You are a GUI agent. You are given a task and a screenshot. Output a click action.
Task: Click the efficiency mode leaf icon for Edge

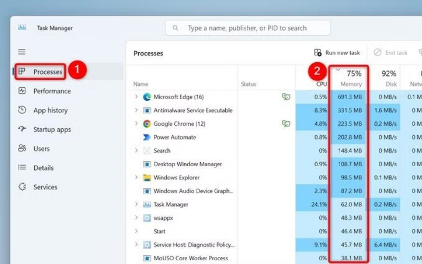pos(285,97)
